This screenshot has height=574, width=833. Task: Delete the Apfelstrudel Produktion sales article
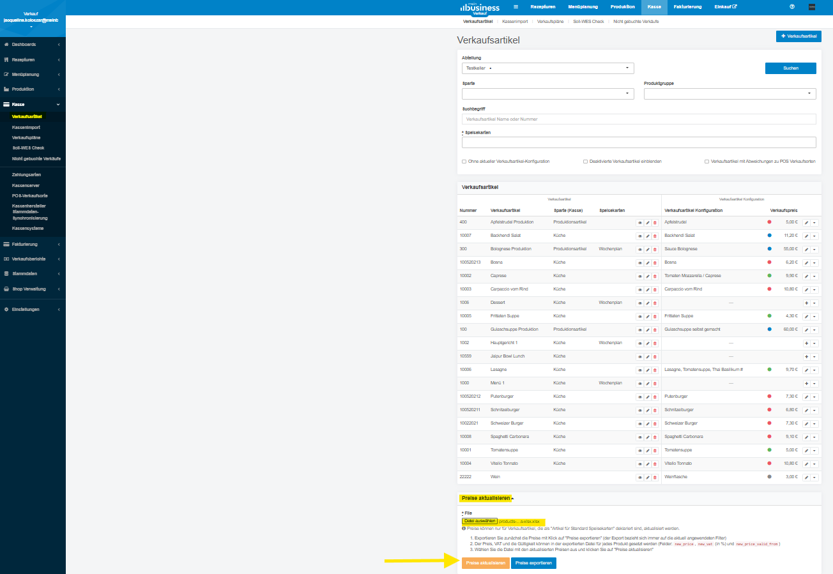655,222
